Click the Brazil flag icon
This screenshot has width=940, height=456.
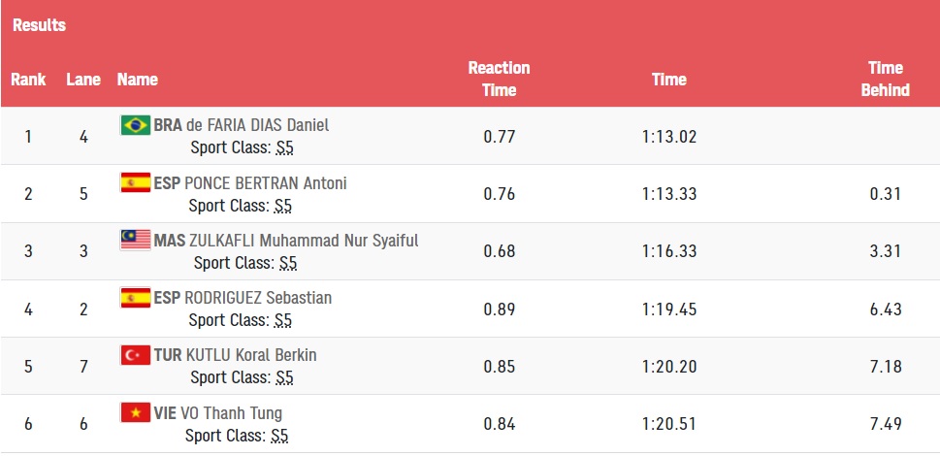(136, 125)
